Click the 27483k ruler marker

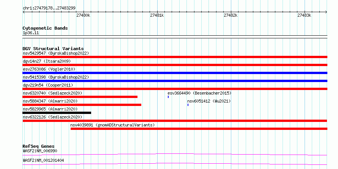(x=305, y=15)
